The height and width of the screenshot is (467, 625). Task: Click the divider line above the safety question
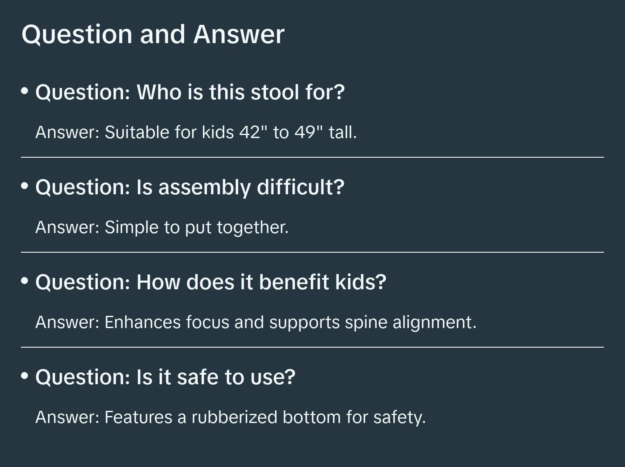pyautogui.click(x=312, y=347)
